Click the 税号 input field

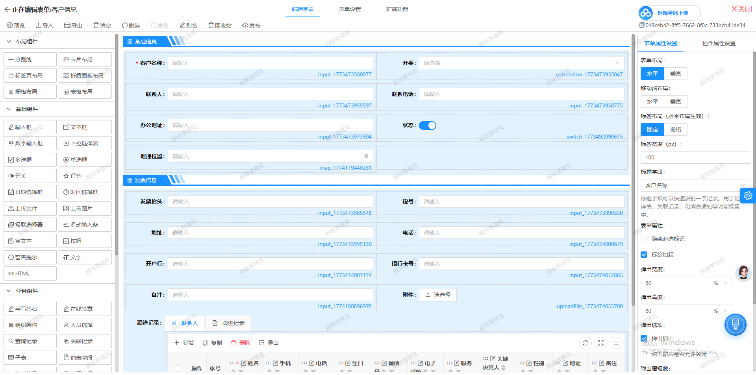coord(521,201)
